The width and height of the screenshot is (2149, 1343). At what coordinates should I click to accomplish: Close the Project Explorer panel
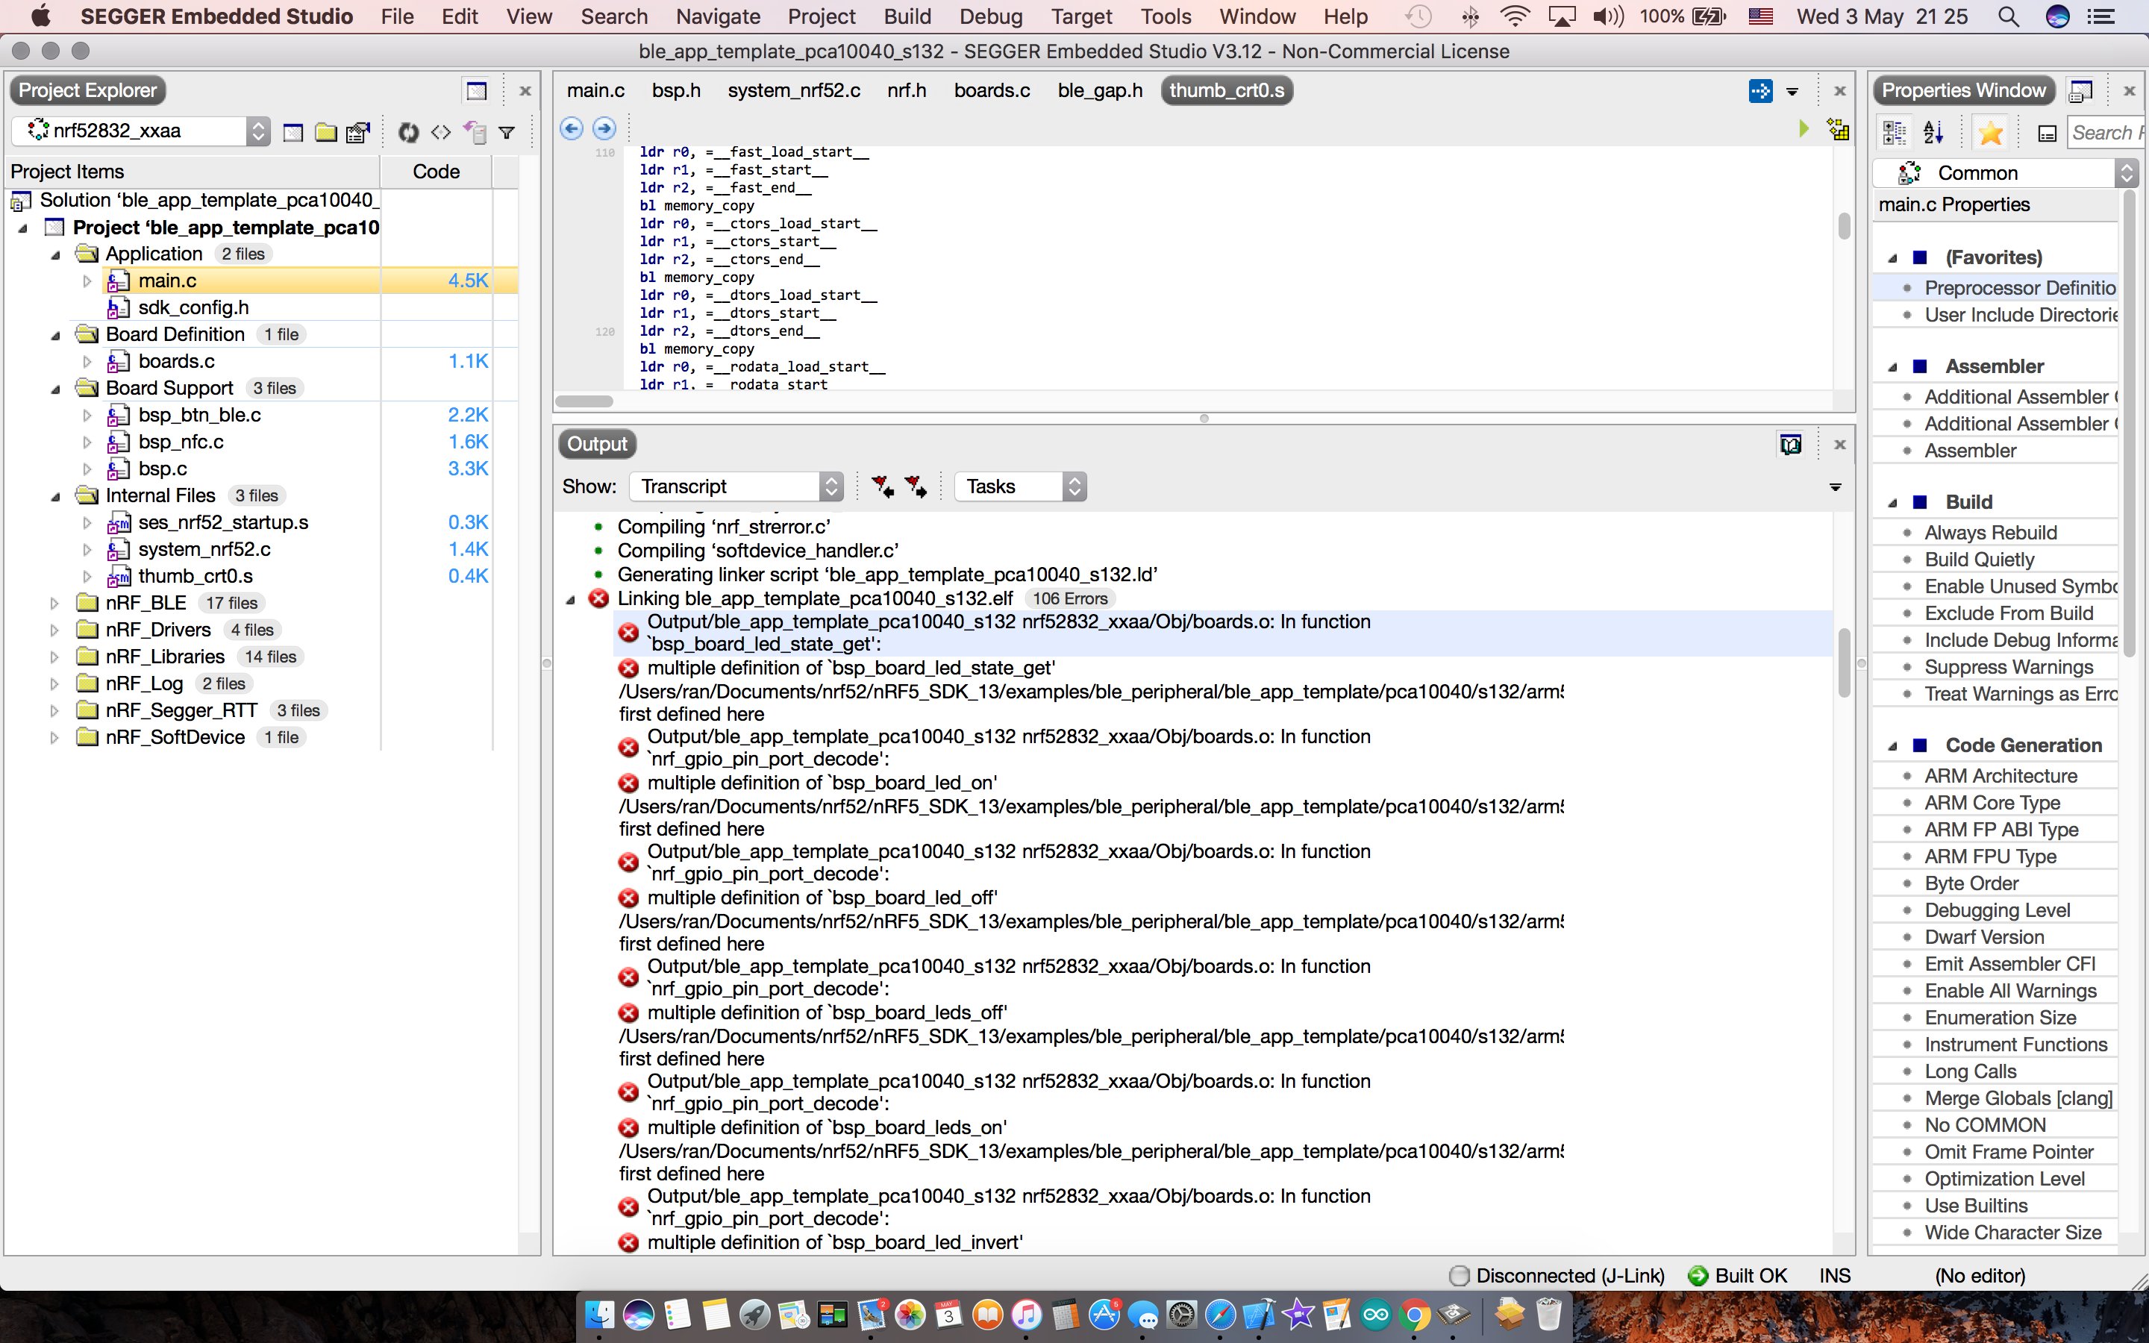point(525,90)
